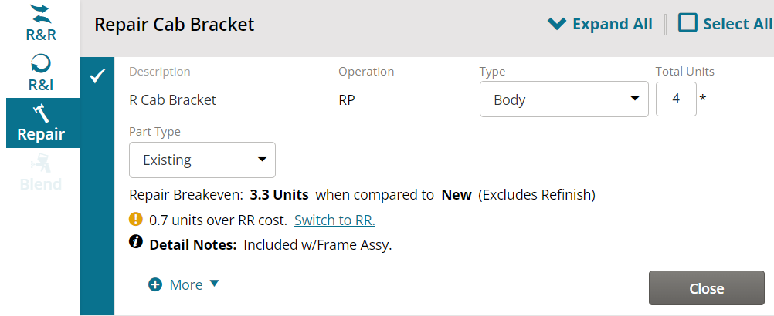Click the Expand All chevron icon
This screenshot has width=774, height=316.
click(557, 24)
